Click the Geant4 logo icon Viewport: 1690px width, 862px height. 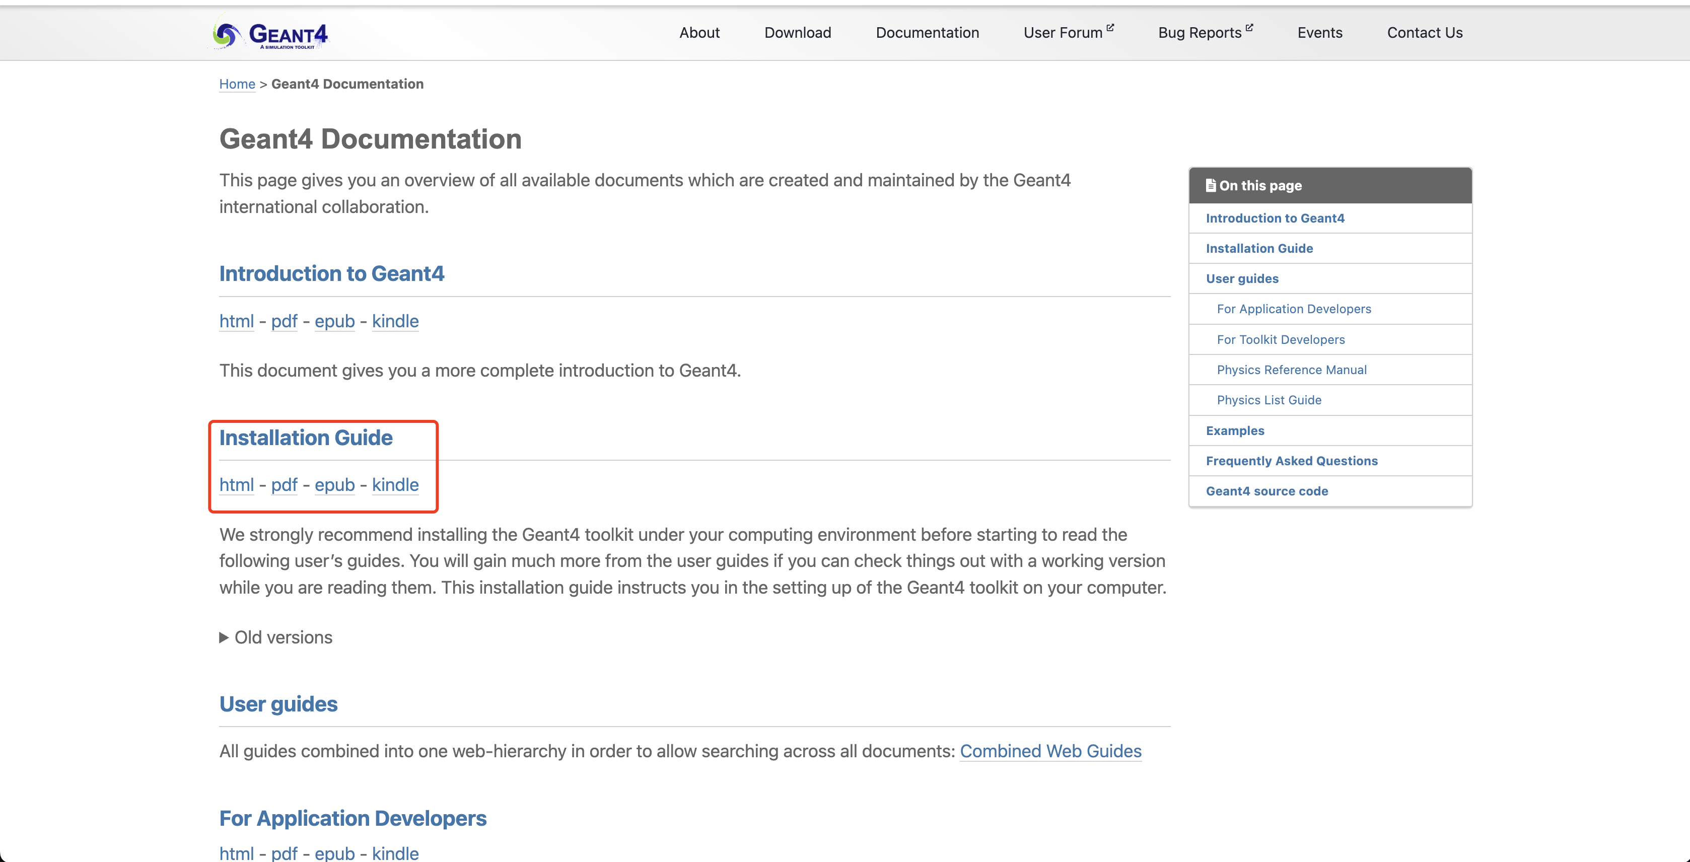226,34
